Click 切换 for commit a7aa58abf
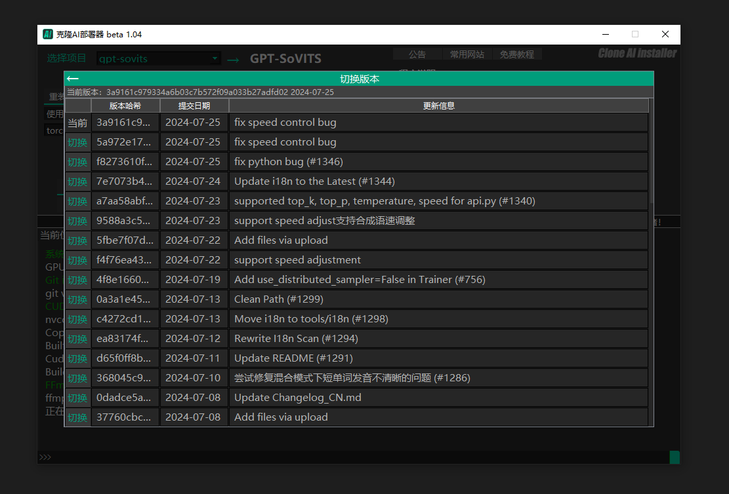Screen dimensions: 729x494 pyautogui.click(x=77, y=201)
